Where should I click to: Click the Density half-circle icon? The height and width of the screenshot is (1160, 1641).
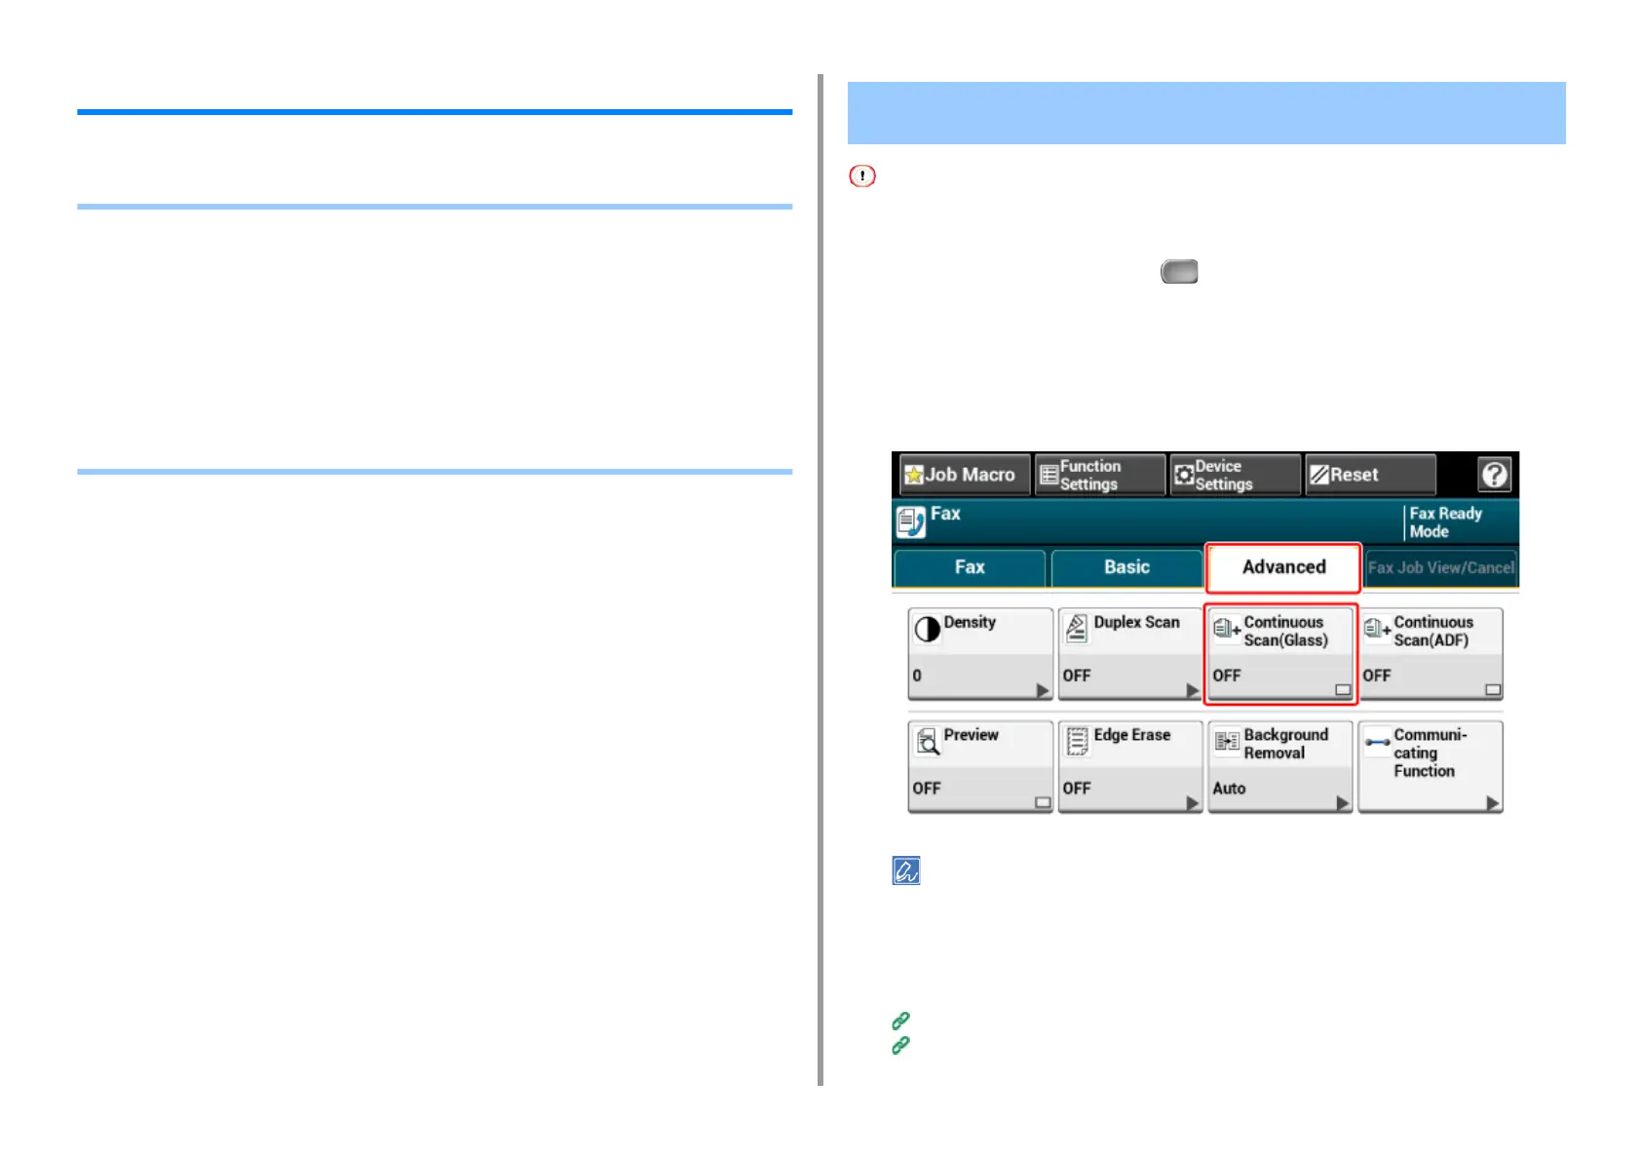(927, 629)
